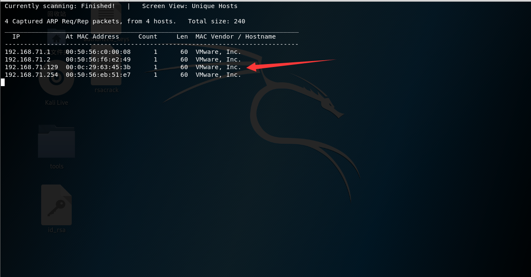Click the 'Total size: 240' text
Screen dimensions: 531x277
pos(216,21)
